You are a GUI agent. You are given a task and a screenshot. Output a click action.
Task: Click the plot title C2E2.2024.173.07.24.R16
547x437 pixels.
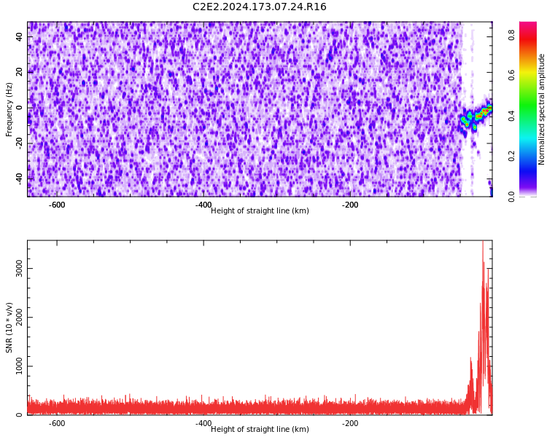tap(259, 7)
